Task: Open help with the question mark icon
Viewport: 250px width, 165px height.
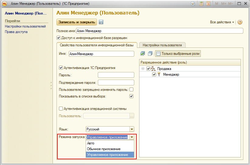Action: pos(240,22)
